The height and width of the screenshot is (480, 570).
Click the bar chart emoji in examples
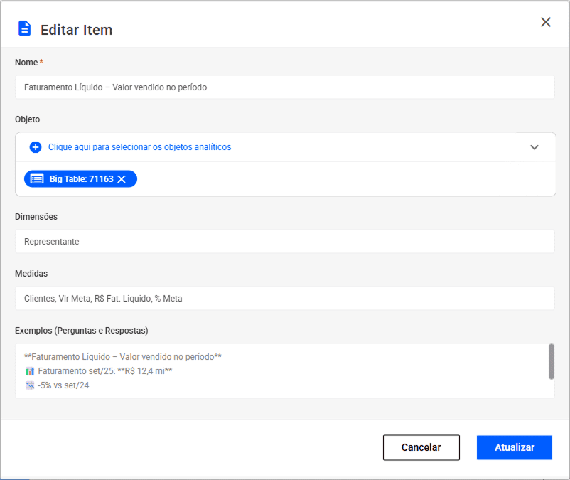point(30,371)
